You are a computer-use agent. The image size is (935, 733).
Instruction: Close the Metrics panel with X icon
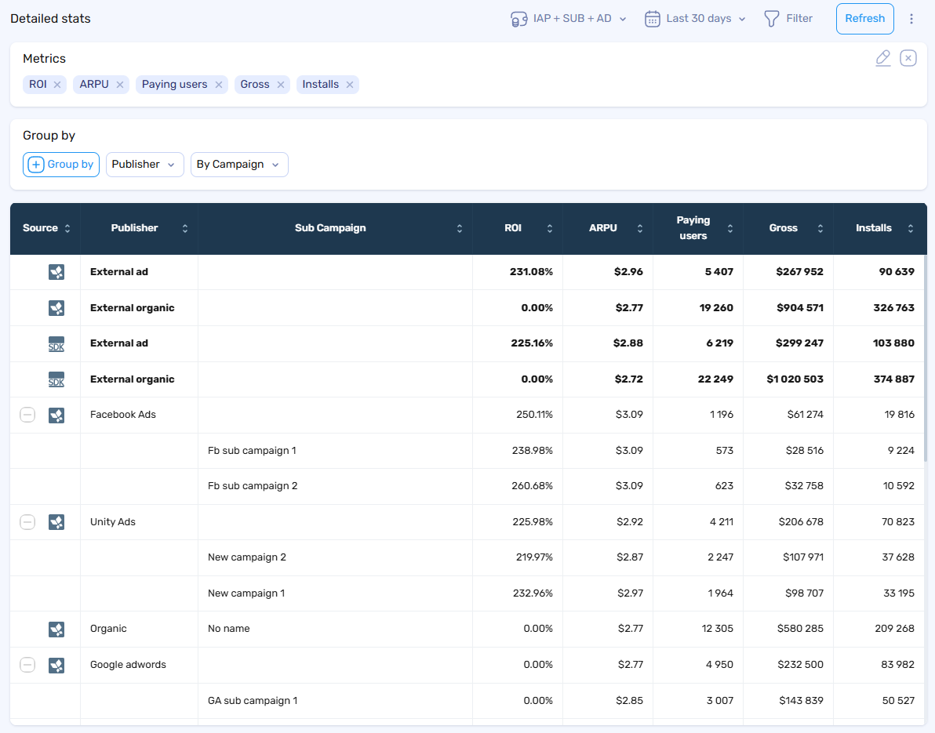[908, 58]
